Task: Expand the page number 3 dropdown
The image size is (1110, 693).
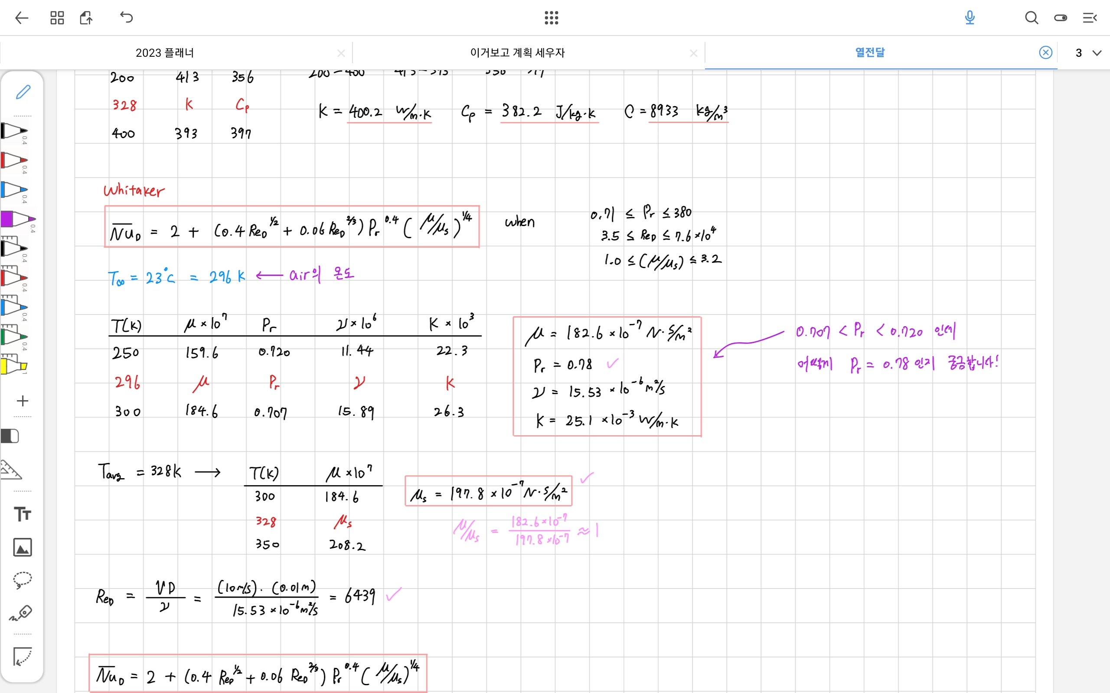Action: pyautogui.click(x=1097, y=53)
